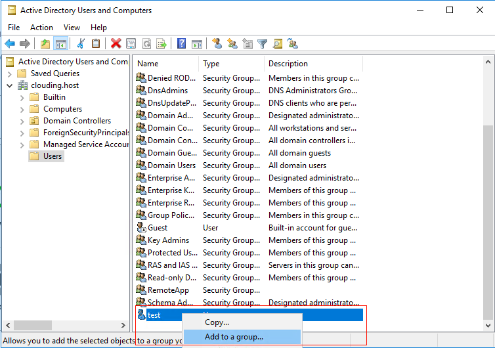The image size is (495, 348).
Task: Select the Group Polic... row
Action: point(249,215)
